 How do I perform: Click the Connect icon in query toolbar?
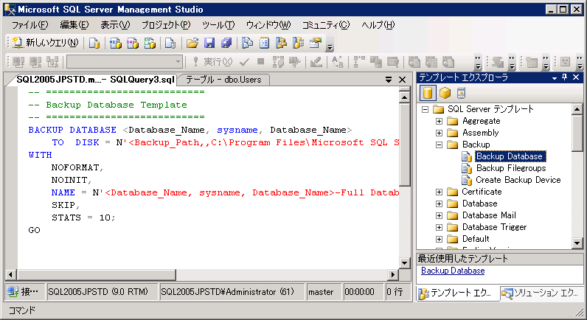point(18,62)
